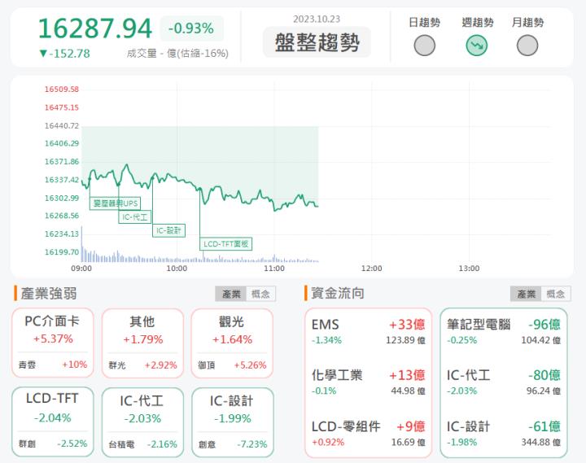Click the volume bars at 09:00 on chart
Viewport: 586px width, 463px height.
[x=85, y=255]
